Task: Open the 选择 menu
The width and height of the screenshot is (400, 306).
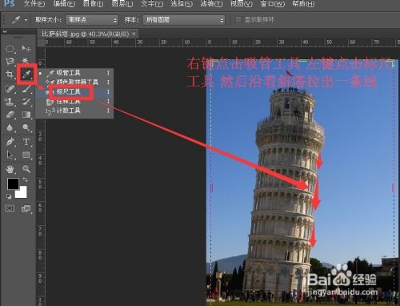Action: 182,4
